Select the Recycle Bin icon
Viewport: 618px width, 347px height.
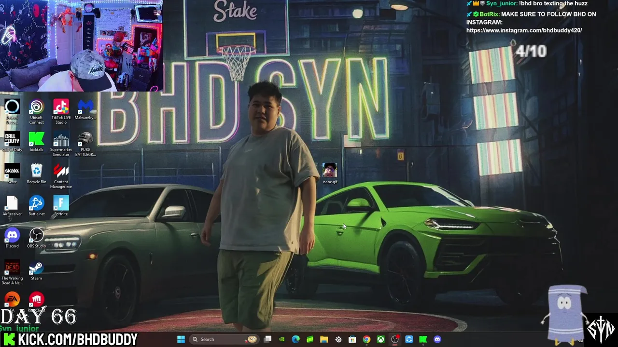click(x=37, y=173)
